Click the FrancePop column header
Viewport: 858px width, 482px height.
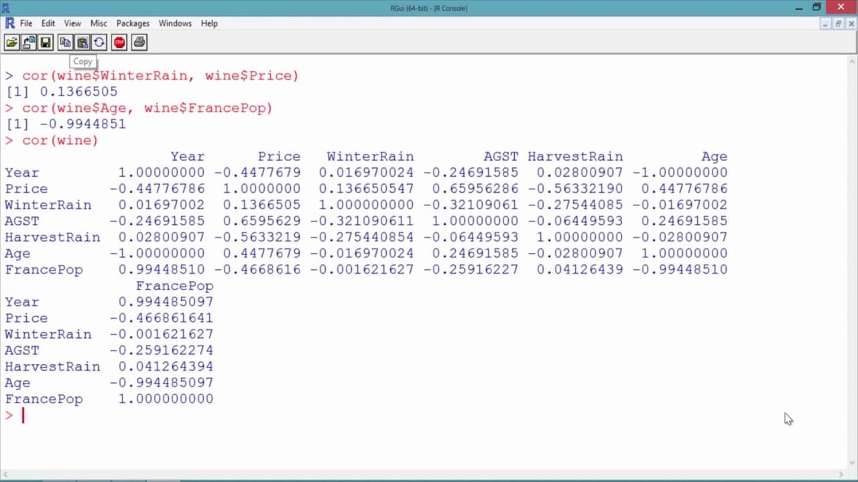pos(174,286)
